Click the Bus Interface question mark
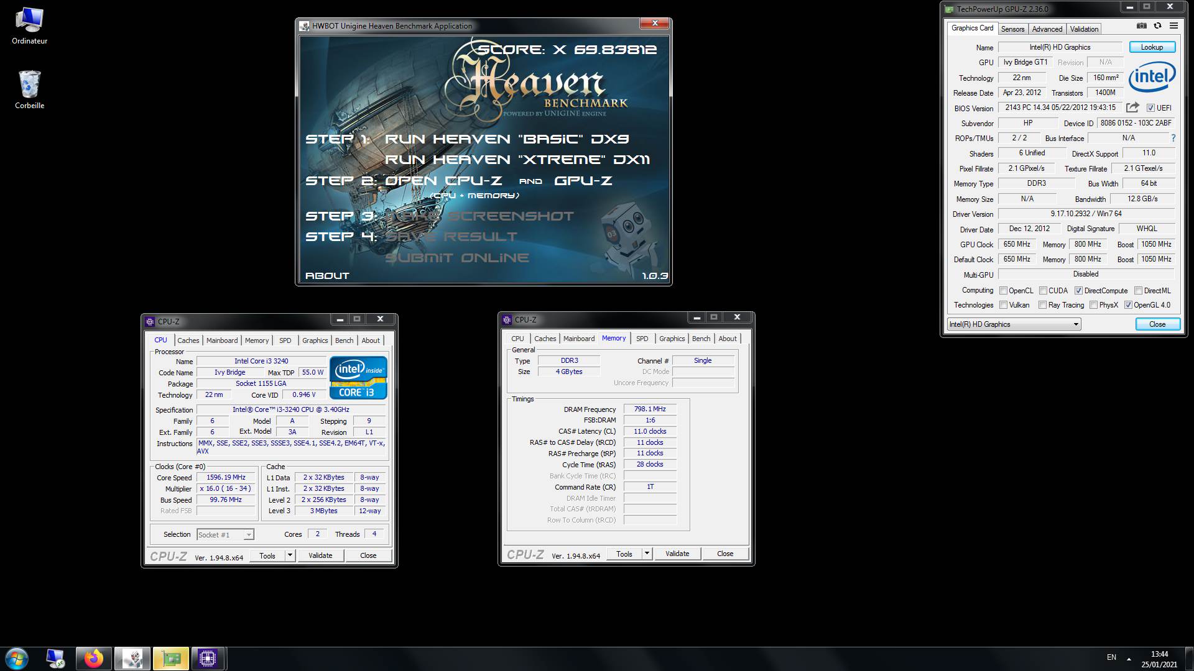Viewport: 1194px width, 671px height. pos(1173,138)
